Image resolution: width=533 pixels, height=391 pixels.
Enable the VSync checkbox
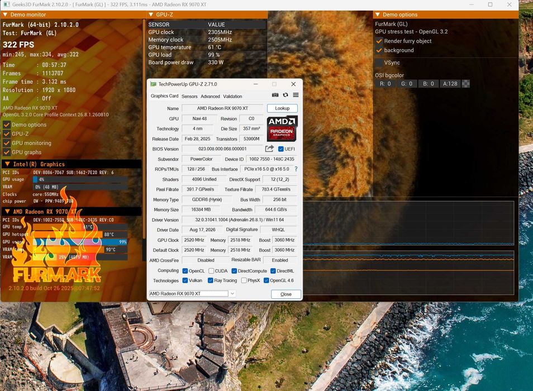379,63
